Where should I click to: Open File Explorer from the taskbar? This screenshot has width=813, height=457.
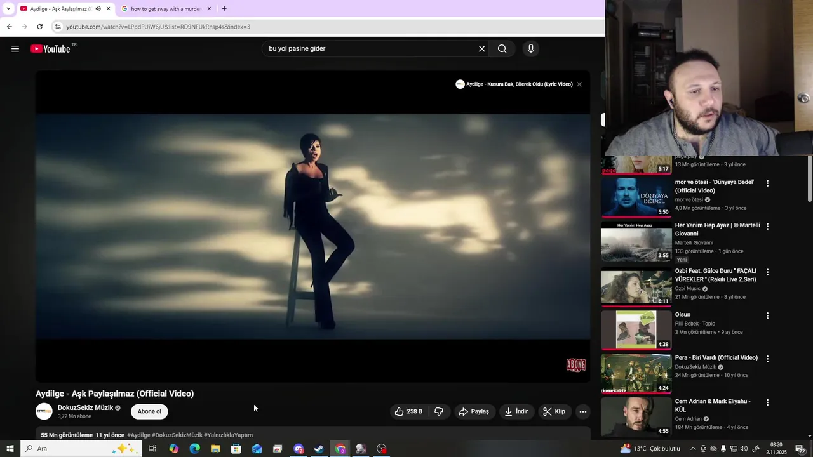point(215,449)
